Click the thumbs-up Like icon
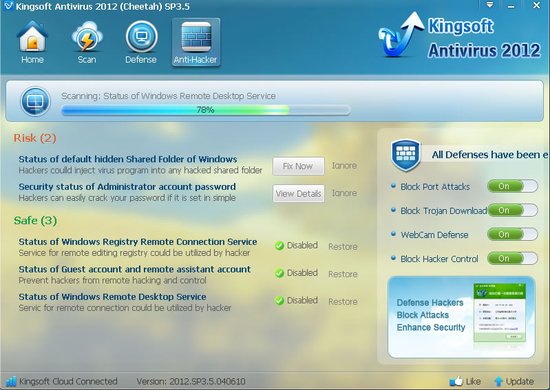 pos(456,380)
